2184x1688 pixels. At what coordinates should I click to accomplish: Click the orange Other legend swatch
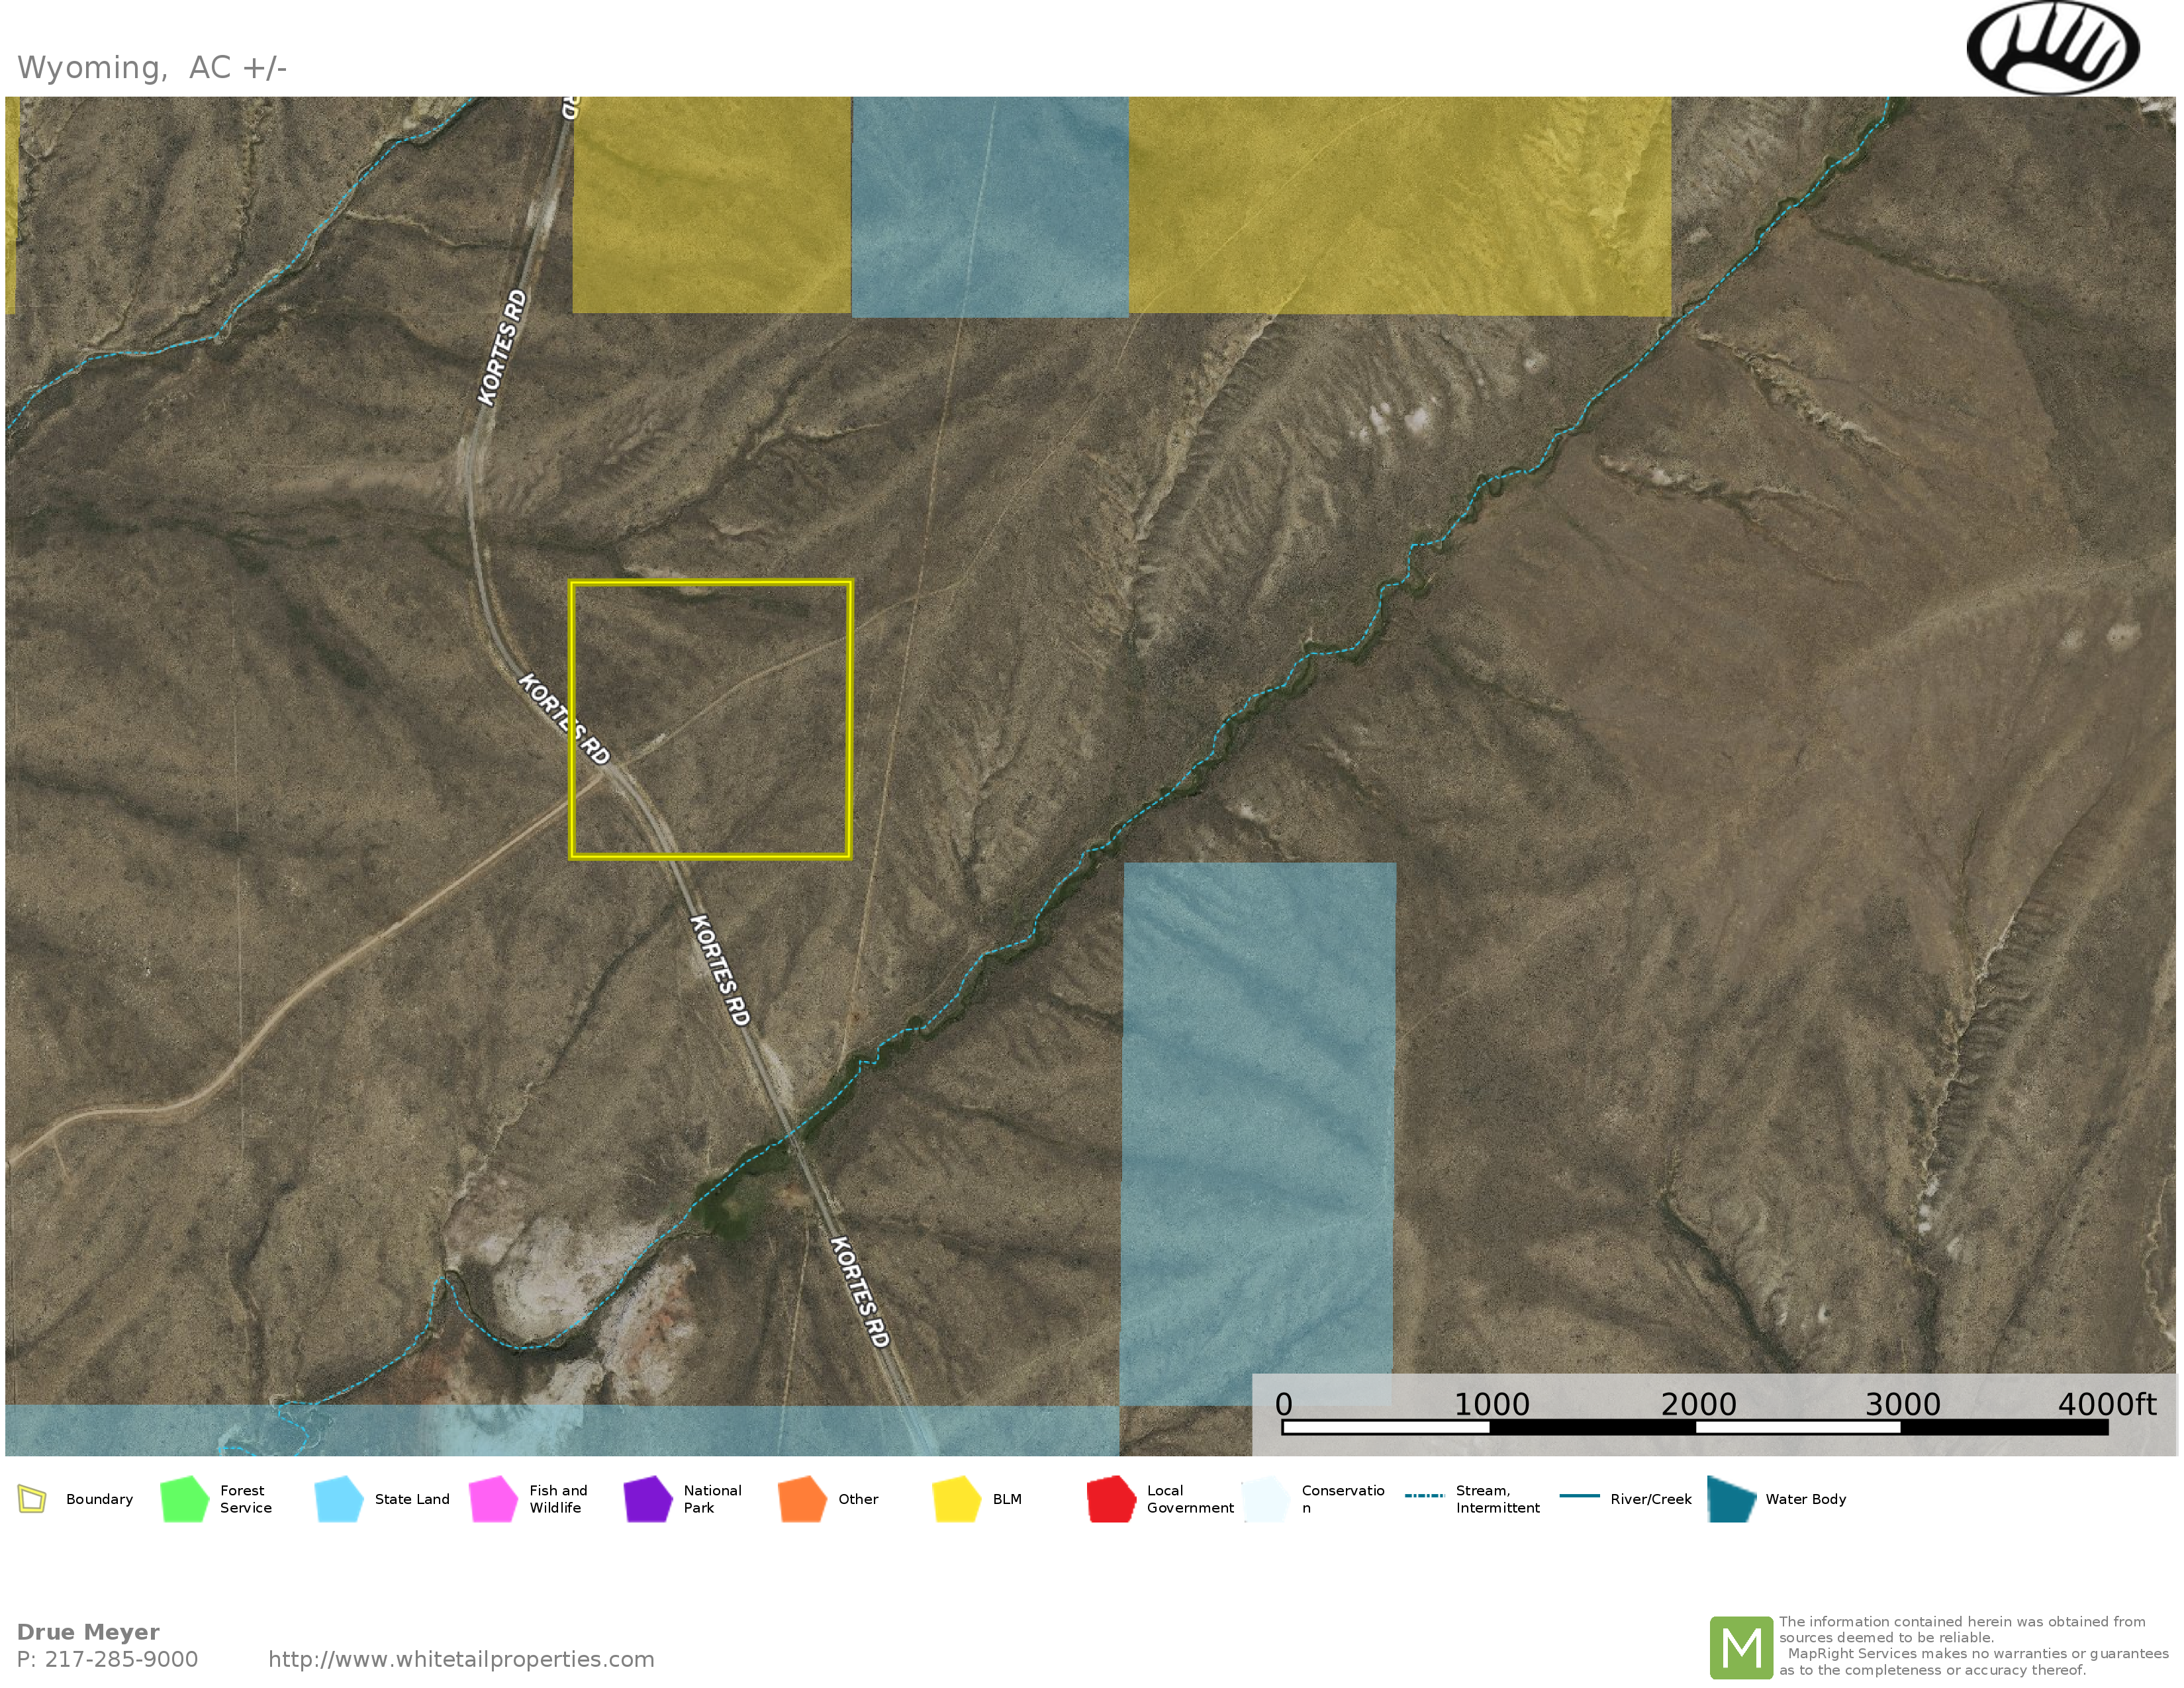802,1499
